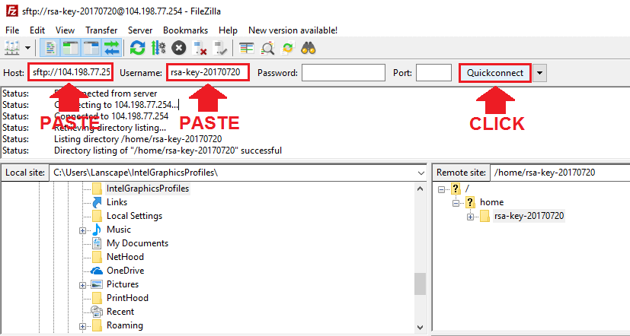Open the Transfer menu
The image size is (630, 336).
coord(101,30)
